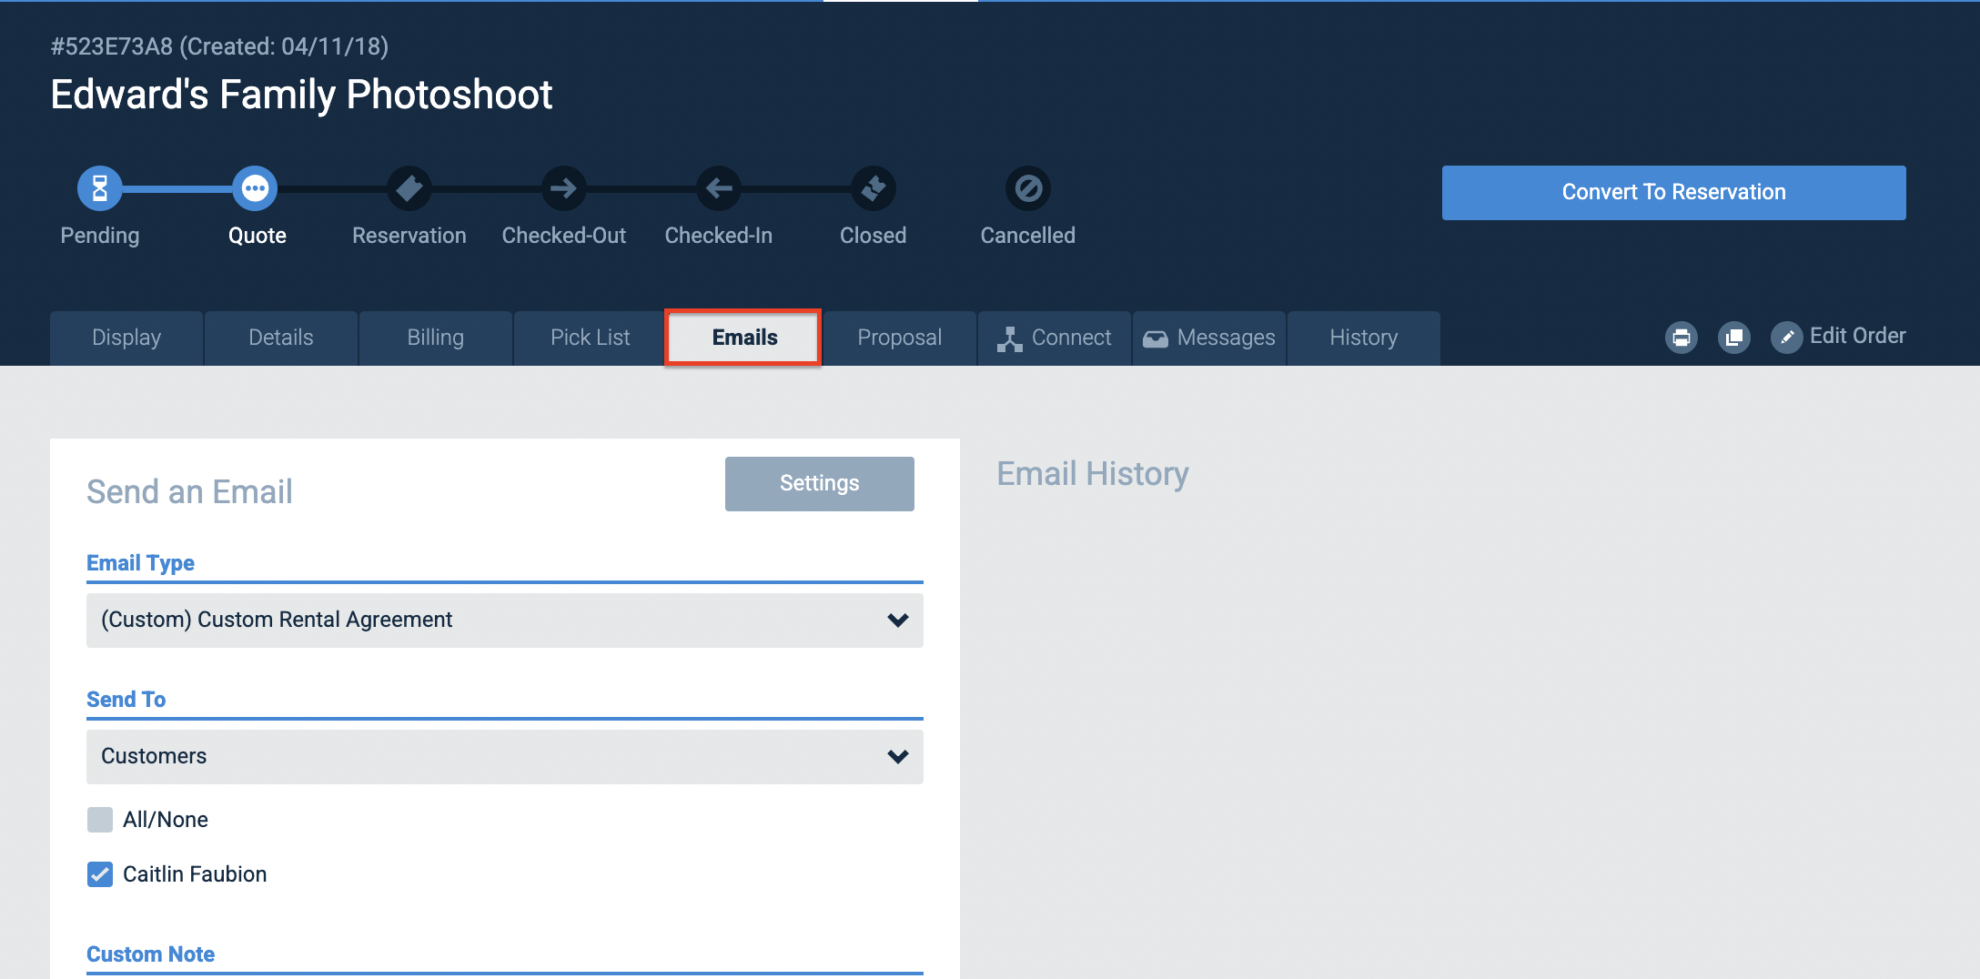The height and width of the screenshot is (979, 1980).
Task: Click Convert To Reservation button
Action: (1674, 193)
